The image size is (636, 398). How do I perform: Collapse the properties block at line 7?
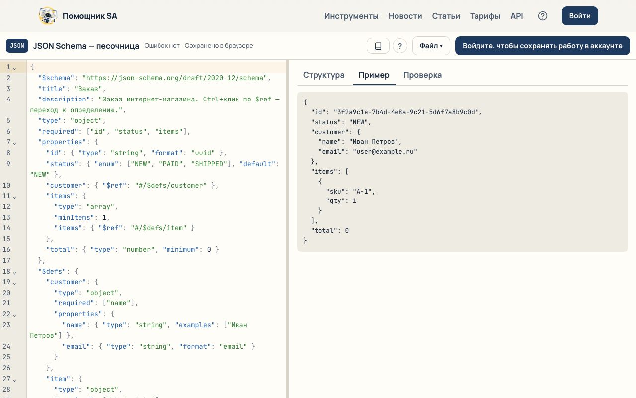[14, 143]
